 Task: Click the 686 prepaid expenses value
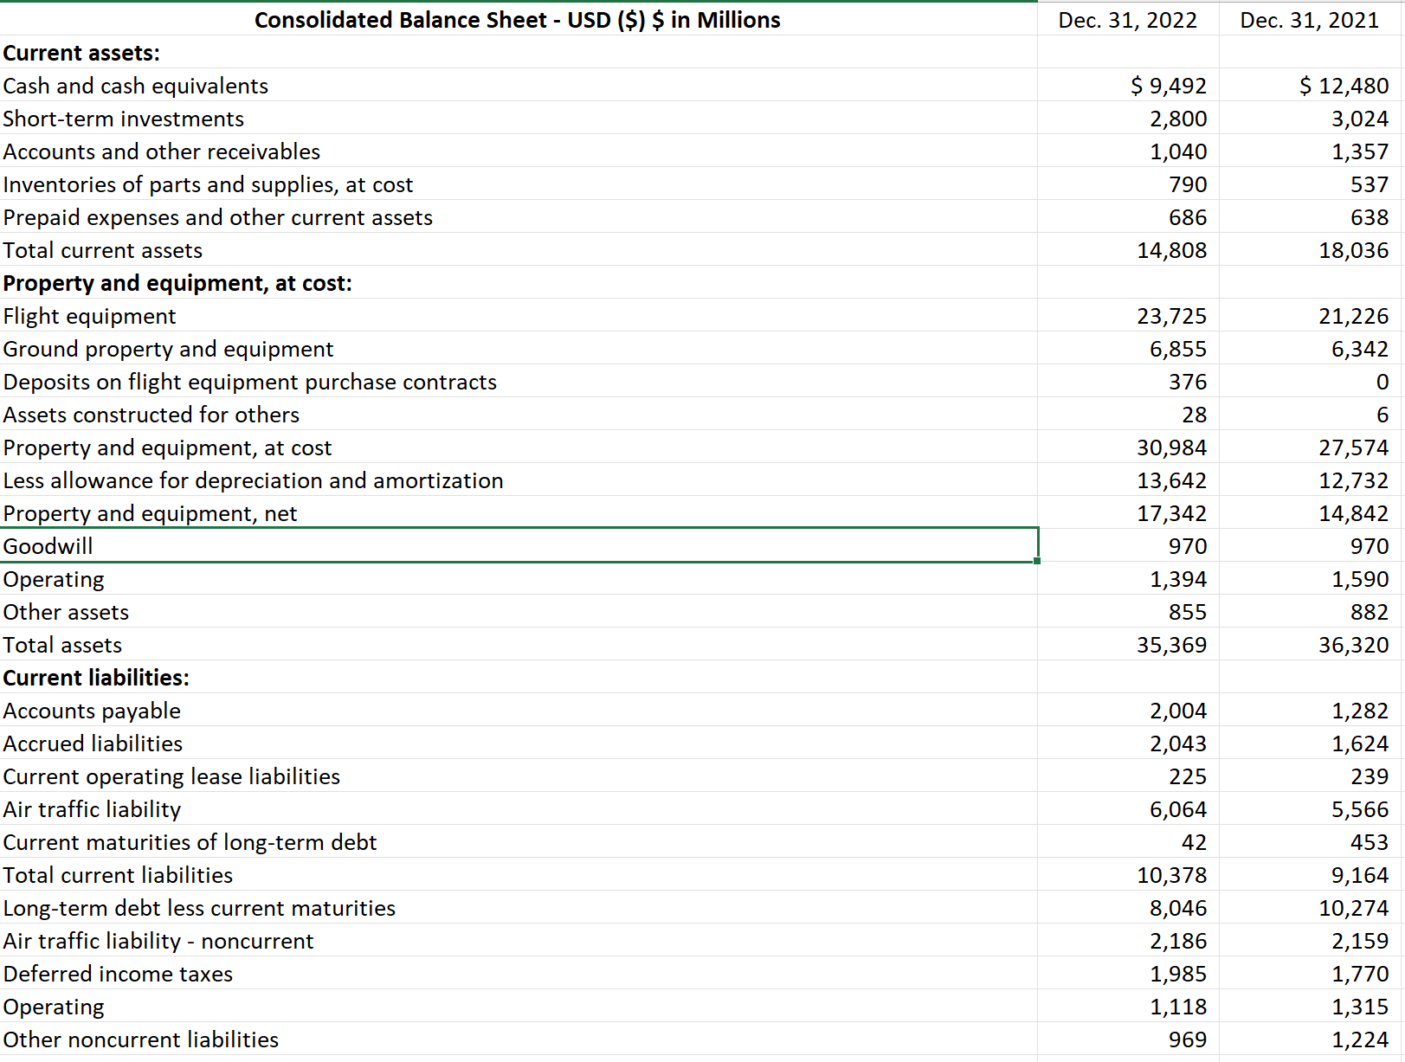[1188, 217]
